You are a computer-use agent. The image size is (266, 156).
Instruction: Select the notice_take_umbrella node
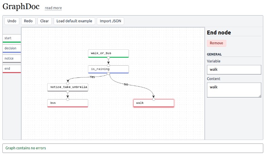tap(68, 87)
